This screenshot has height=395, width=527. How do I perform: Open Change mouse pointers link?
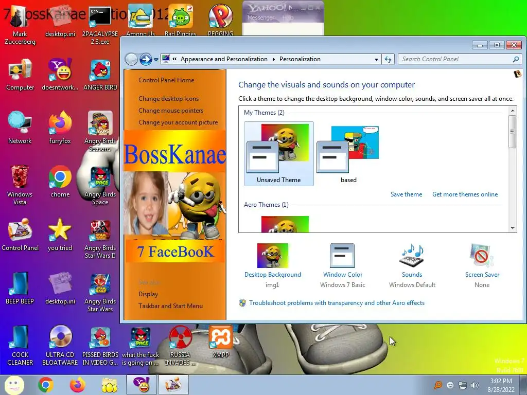(x=171, y=111)
